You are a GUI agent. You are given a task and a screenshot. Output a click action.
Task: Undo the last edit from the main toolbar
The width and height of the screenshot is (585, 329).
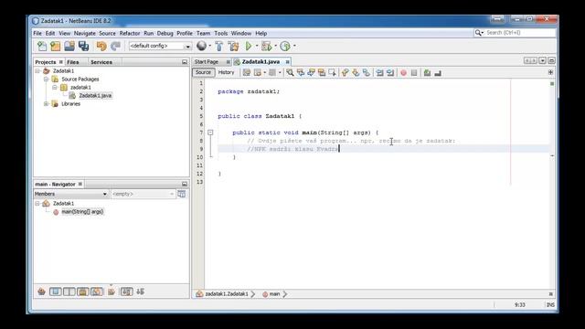pyautogui.click(x=101, y=46)
